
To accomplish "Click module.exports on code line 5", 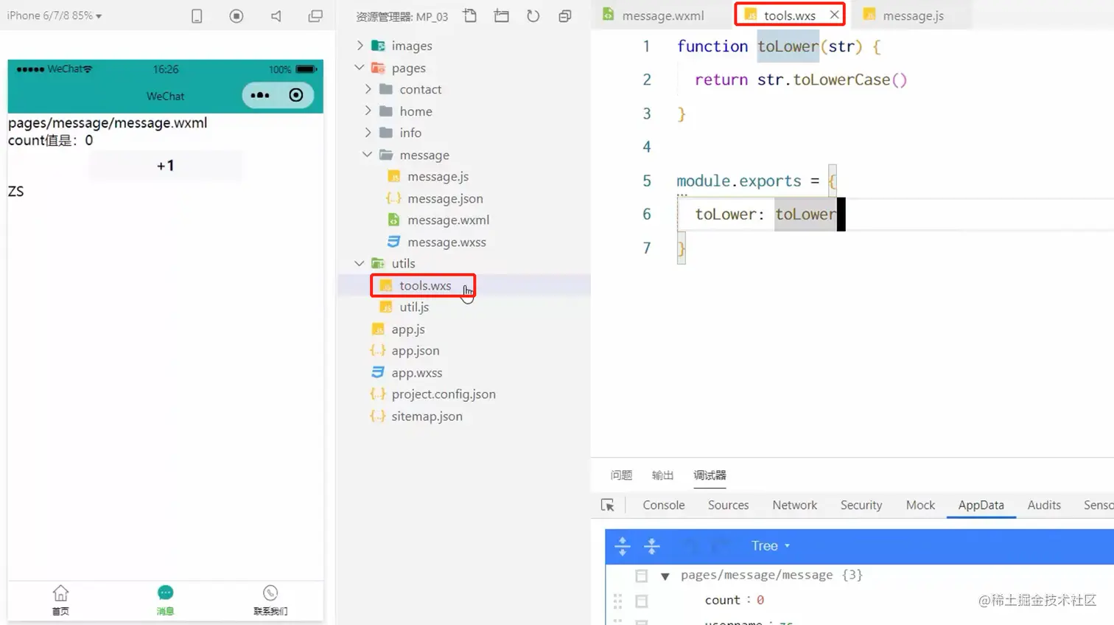I will point(739,181).
